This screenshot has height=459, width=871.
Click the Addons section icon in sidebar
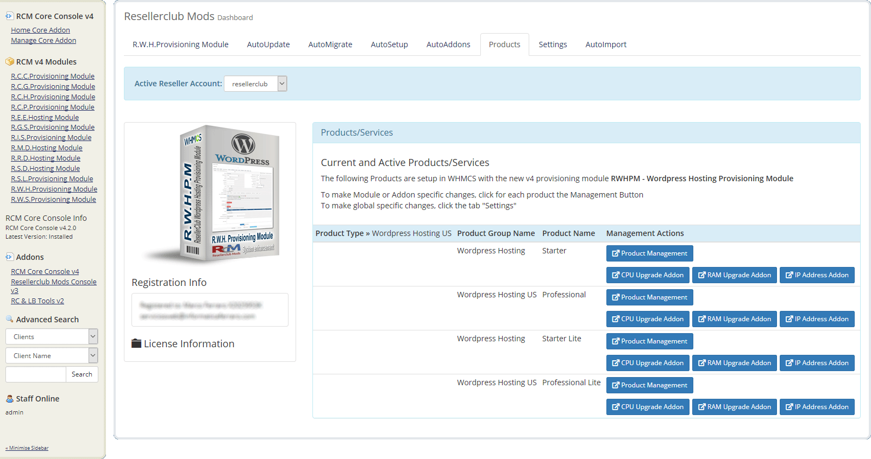[x=9, y=257]
